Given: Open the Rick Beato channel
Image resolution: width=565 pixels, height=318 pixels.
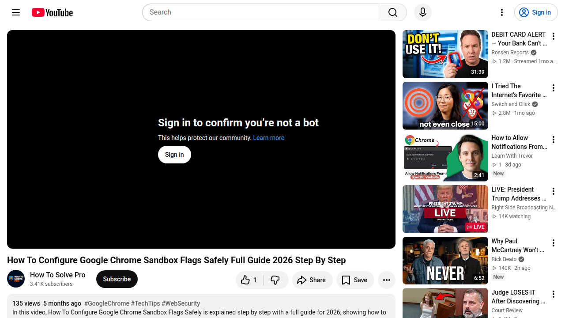Looking at the screenshot, I should pos(504,259).
